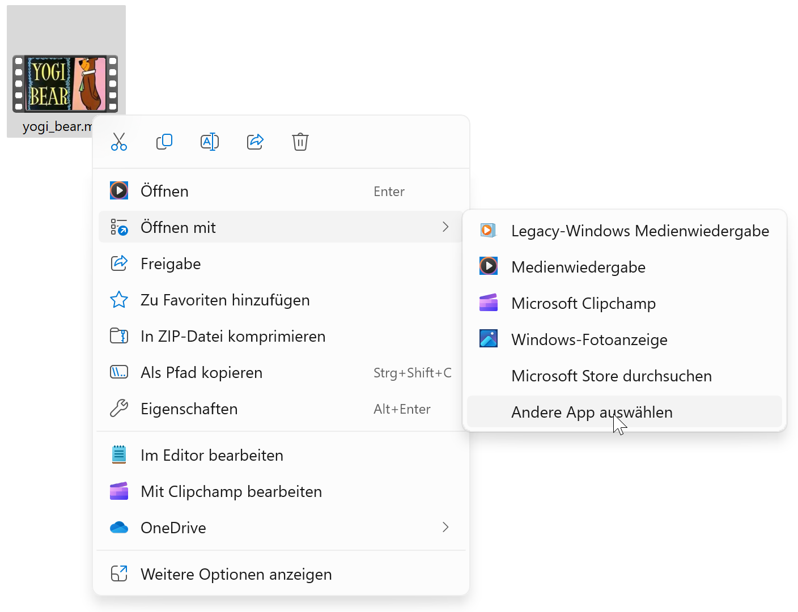Select the yogi_bear video file thumbnail
The width and height of the screenshot is (798, 612).
(x=65, y=84)
